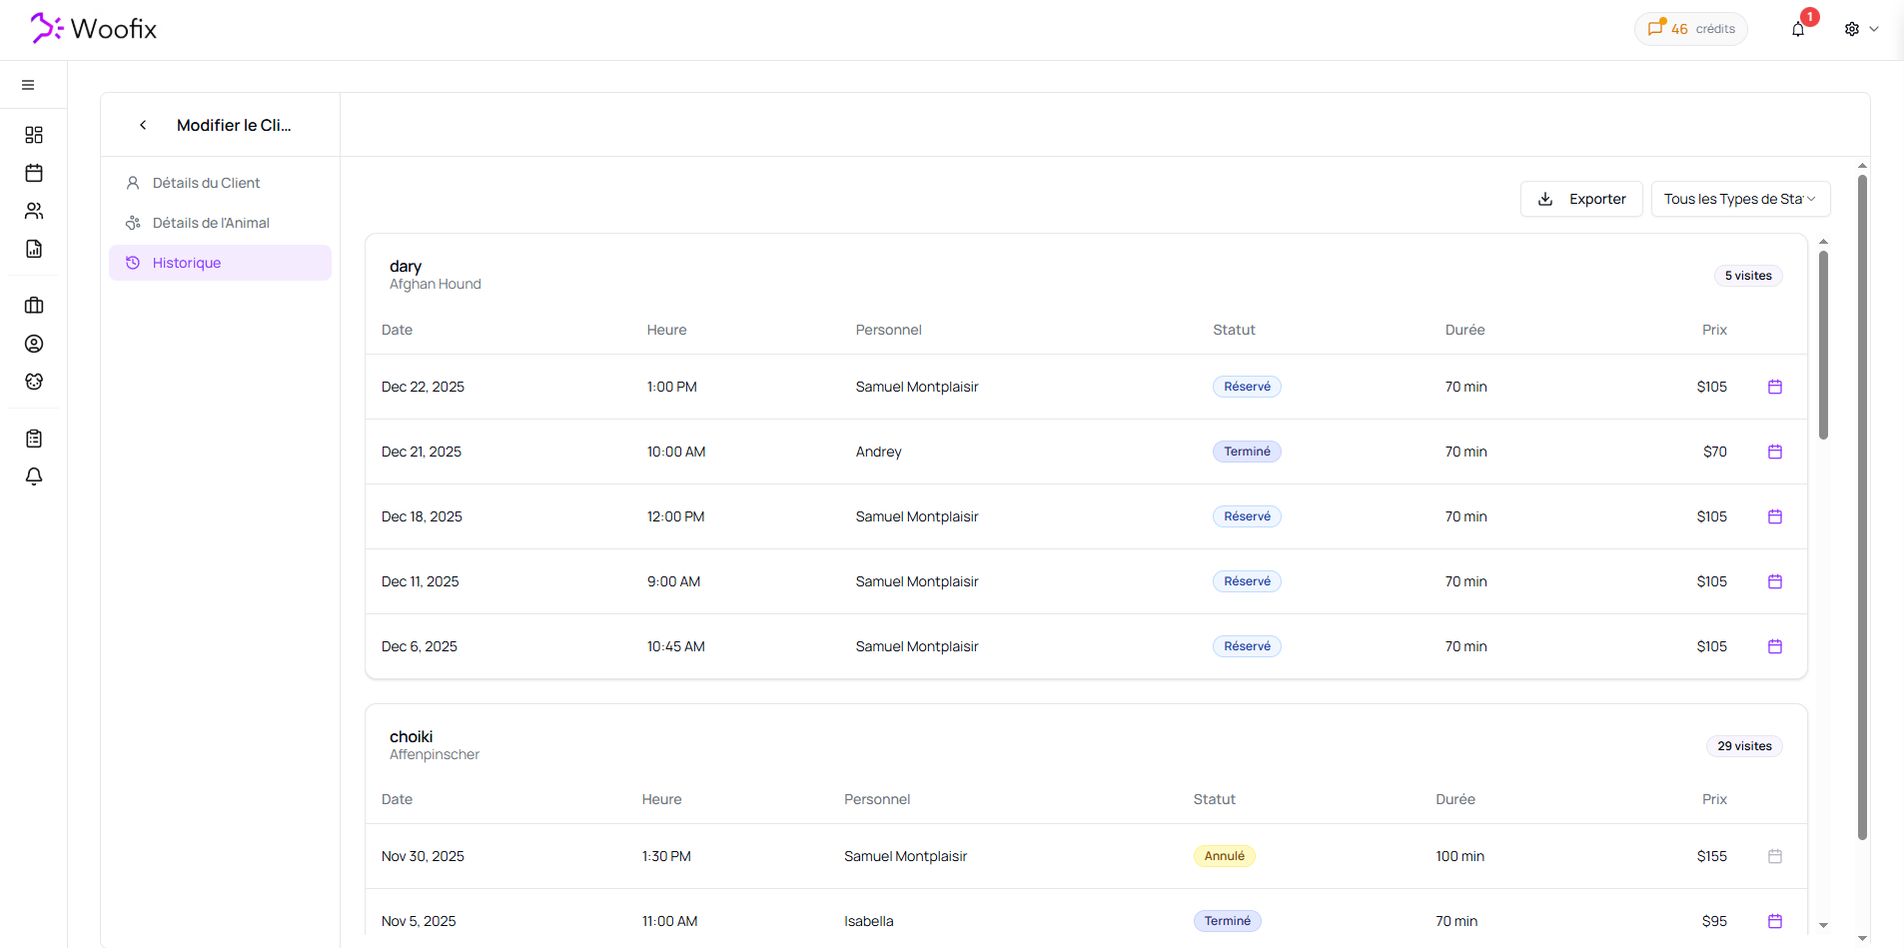Open the reports chart document icon
The image size is (1904, 948).
(x=34, y=249)
